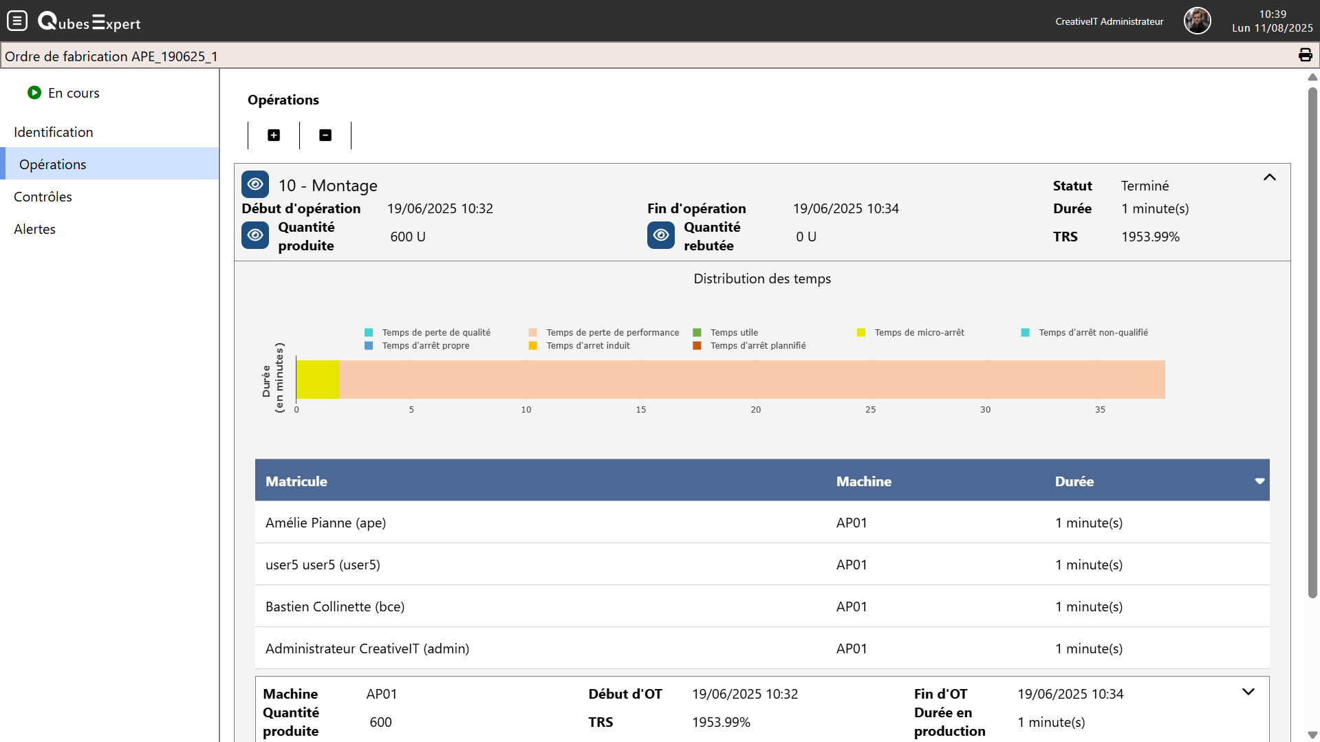Click the print icon

(x=1305, y=56)
